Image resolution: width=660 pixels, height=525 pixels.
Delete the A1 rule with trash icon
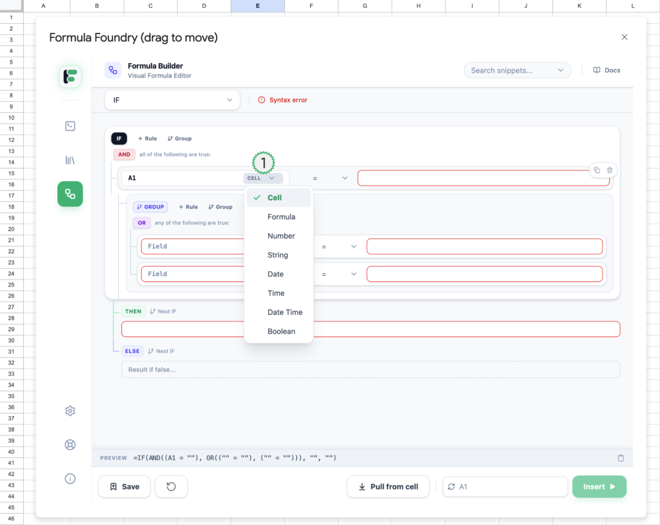coord(610,170)
